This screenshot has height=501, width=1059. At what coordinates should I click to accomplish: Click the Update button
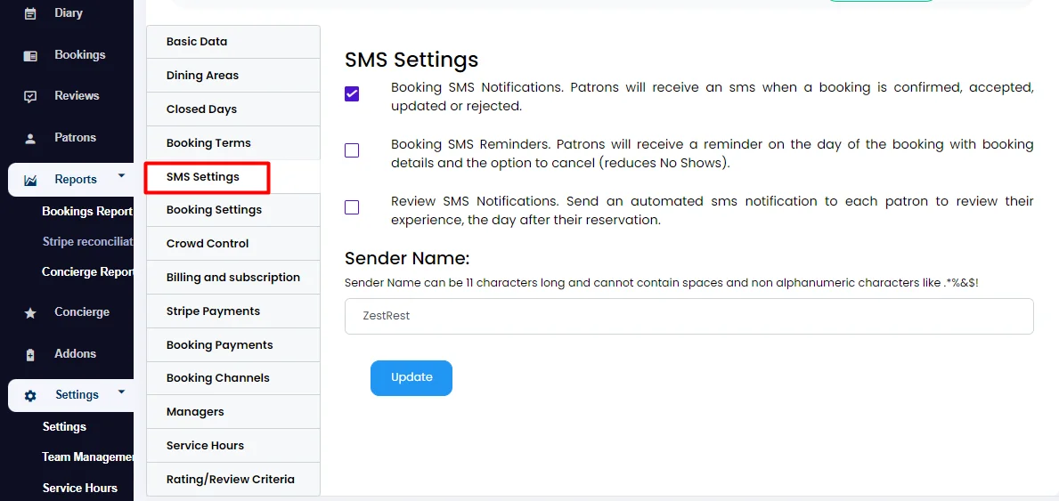point(411,378)
